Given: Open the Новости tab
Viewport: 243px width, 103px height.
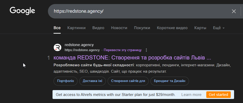Looking at the screenshot, I should tap(119, 28).
